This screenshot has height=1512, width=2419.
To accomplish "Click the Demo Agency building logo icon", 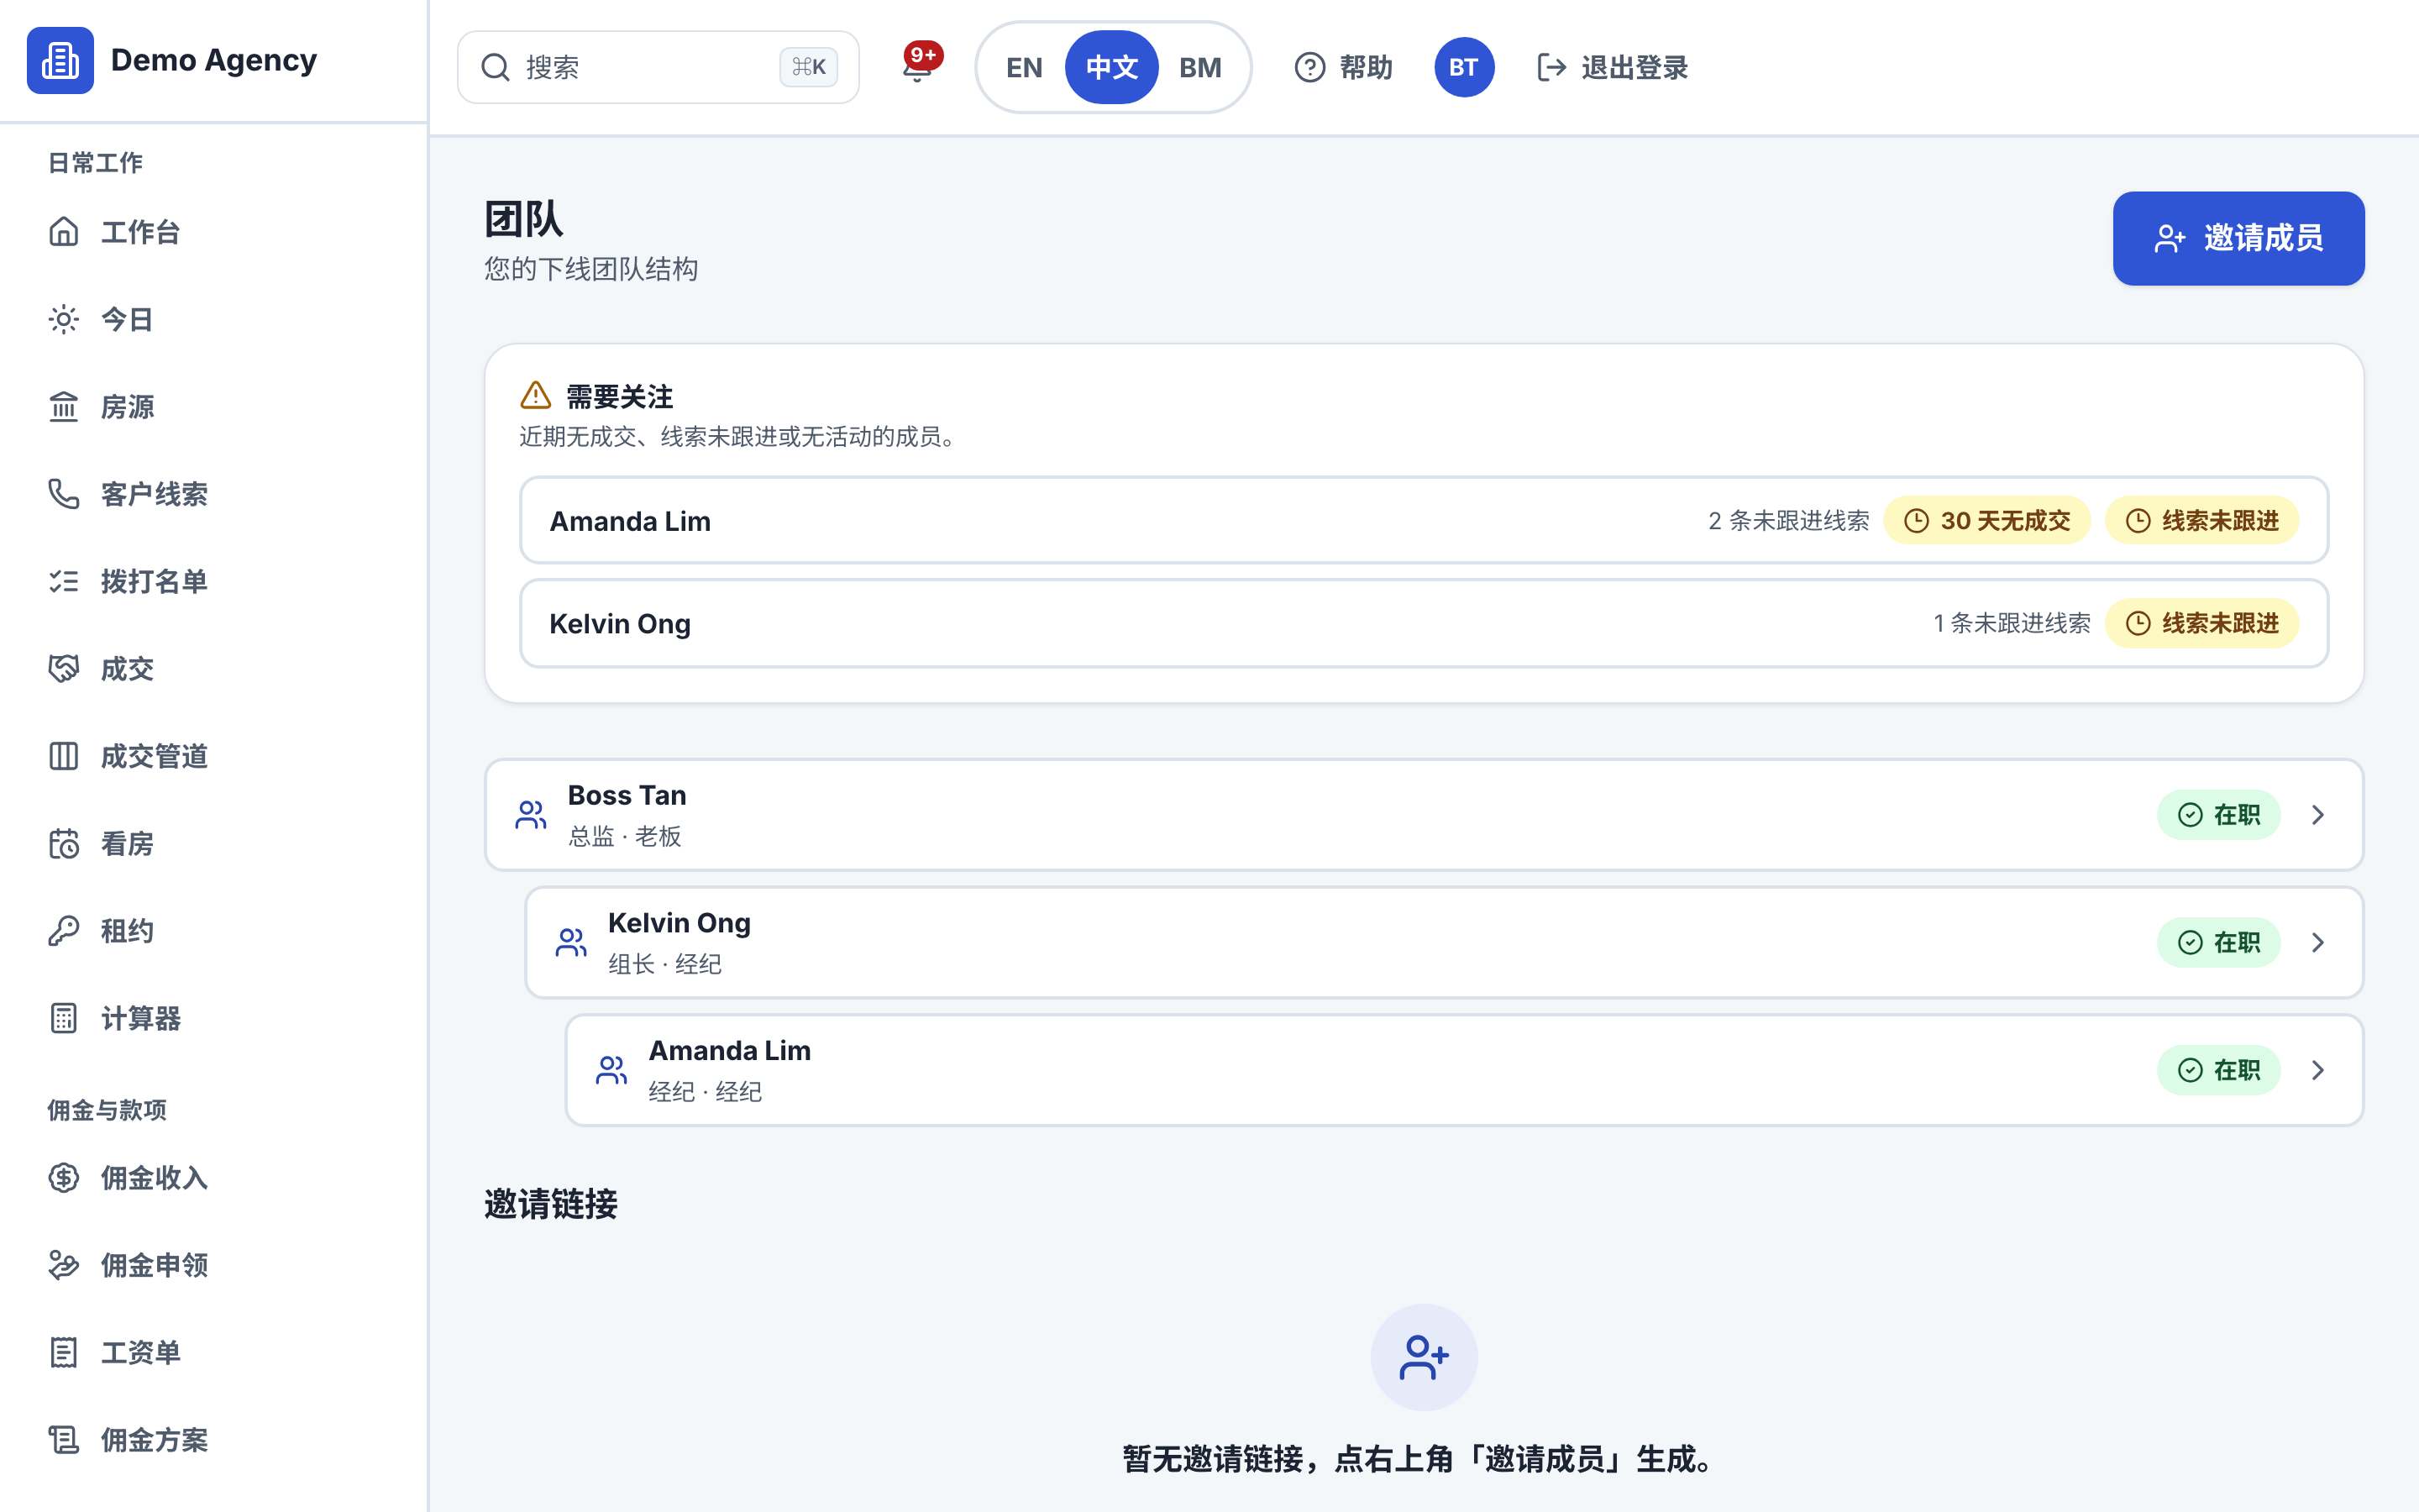I will [x=60, y=60].
